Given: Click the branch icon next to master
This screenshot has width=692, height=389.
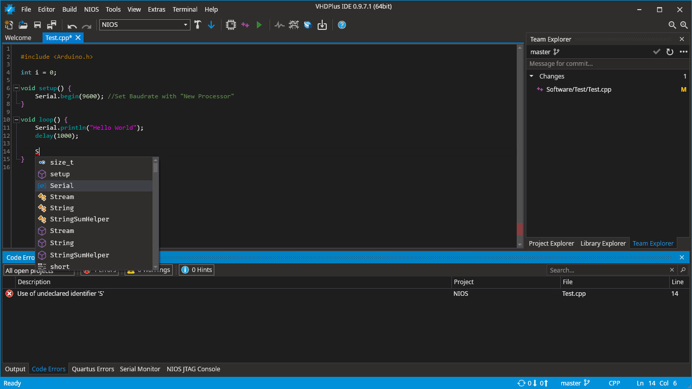Looking at the screenshot, I should [556, 52].
